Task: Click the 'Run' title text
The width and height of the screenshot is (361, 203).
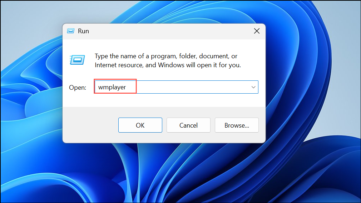Action: [x=83, y=31]
